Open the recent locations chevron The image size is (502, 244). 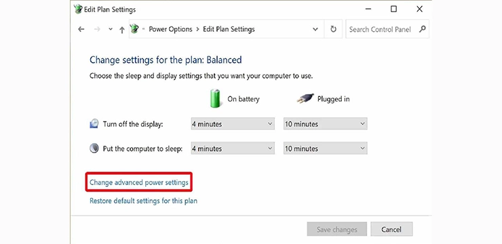click(x=111, y=29)
